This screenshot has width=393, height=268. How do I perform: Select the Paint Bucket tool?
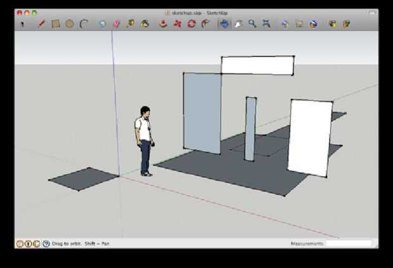coord(145,24)
